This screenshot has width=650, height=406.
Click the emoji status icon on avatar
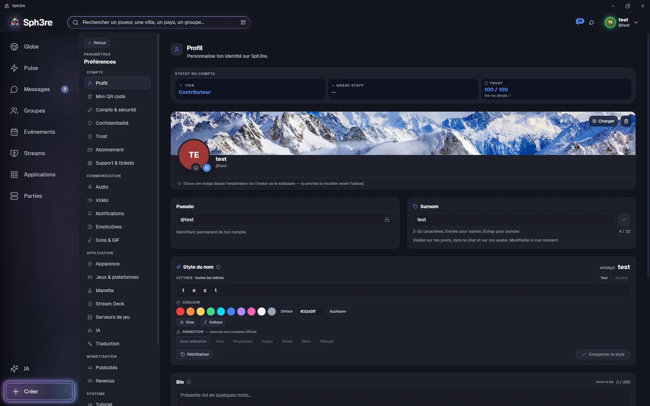point(196,168)
